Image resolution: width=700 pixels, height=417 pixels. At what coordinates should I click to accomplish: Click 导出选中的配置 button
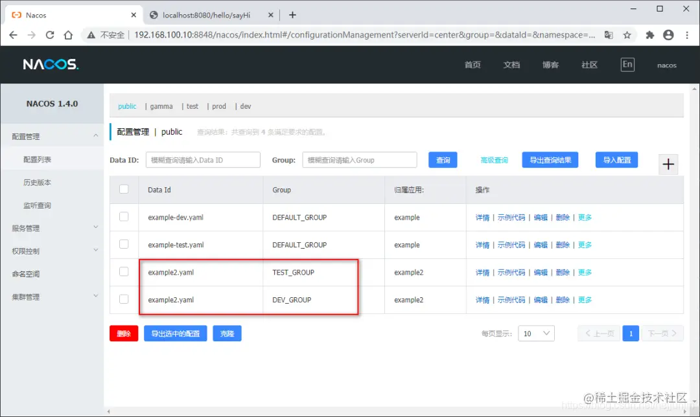[x=176, y=333]
